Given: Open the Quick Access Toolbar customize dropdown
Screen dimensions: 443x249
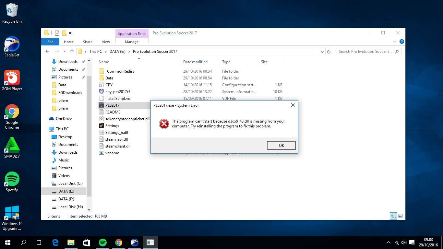Looking at the screenshot, I should point(70,33).
